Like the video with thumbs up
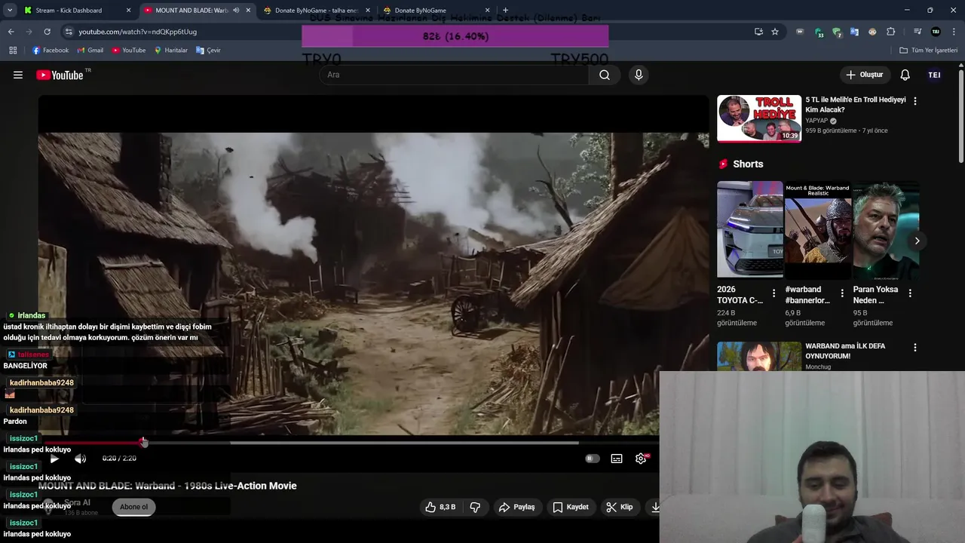This screenshot has height=543, width=965. click(x=440, y=507)
